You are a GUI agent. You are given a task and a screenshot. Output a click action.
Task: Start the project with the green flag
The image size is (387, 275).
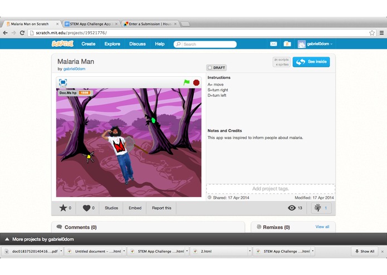[187, 82]
